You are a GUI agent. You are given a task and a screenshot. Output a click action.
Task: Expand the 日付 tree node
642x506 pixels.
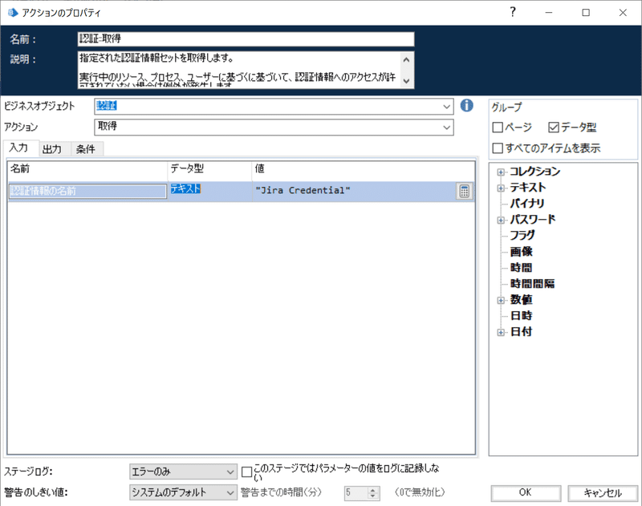point(501,332)
